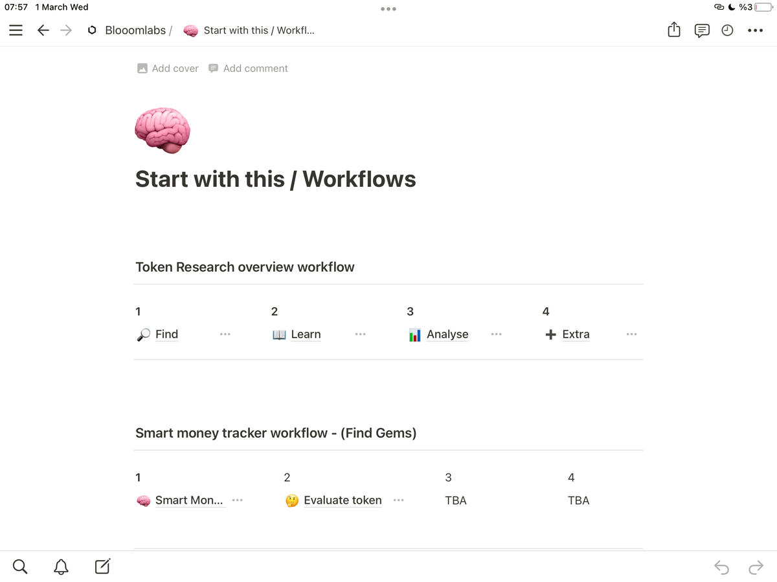Open the page options three-dot menu
The image size is (777, 582).
tap(755, 30)
